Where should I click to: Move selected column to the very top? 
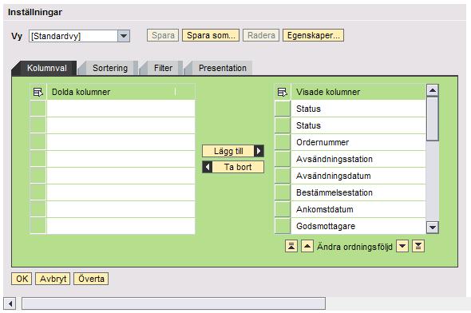pos(291,246)
